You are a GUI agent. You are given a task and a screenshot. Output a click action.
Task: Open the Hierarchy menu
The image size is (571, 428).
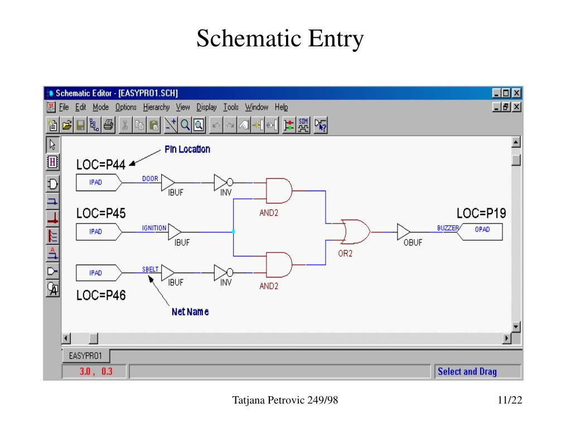pos(156,108)
